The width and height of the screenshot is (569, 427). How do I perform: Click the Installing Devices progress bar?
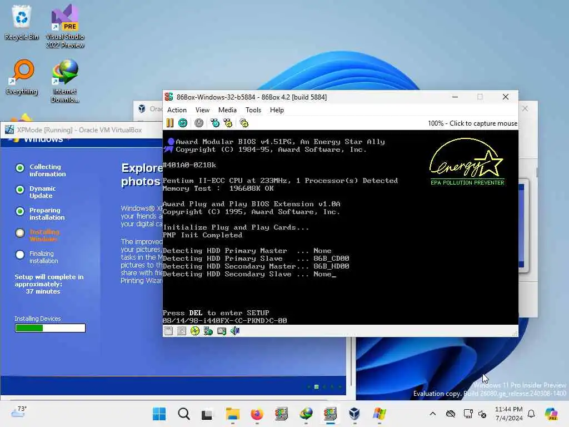50,328
